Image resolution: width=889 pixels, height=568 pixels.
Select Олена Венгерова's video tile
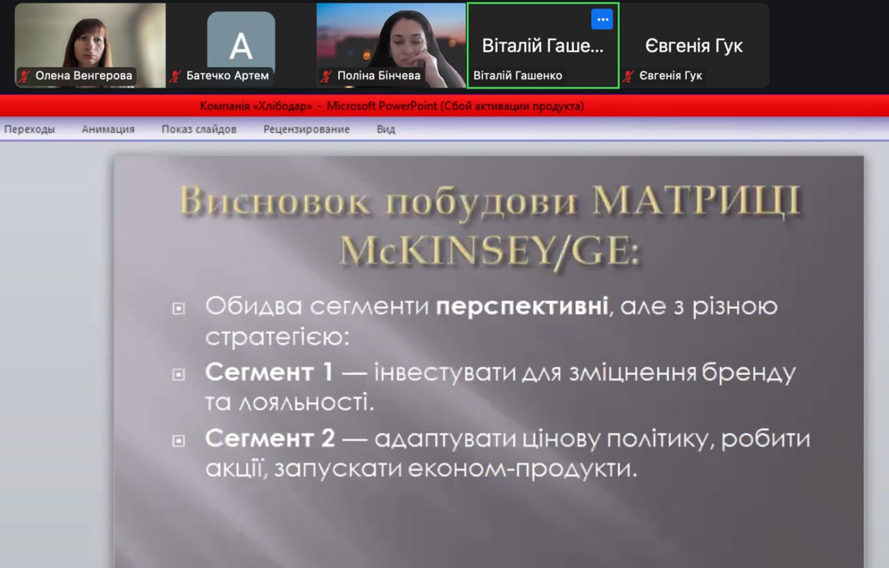[x=90, y=45]
